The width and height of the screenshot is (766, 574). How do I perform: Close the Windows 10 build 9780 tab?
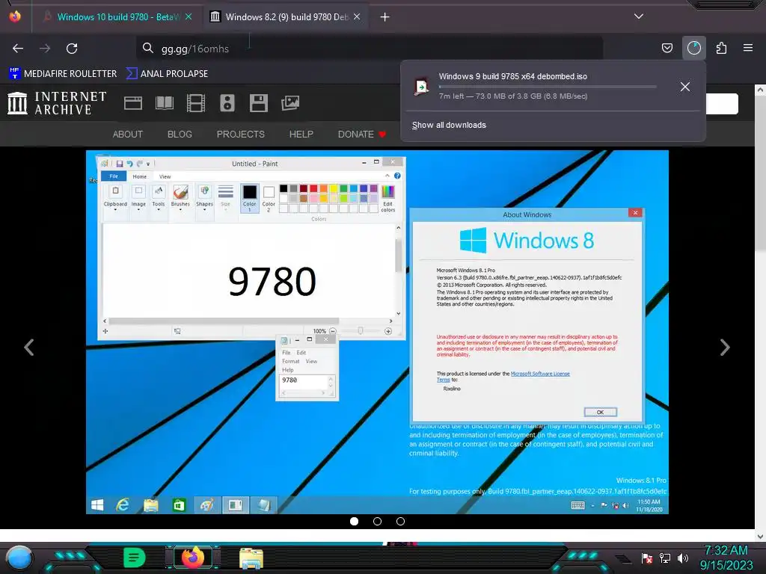pos(189,16)
